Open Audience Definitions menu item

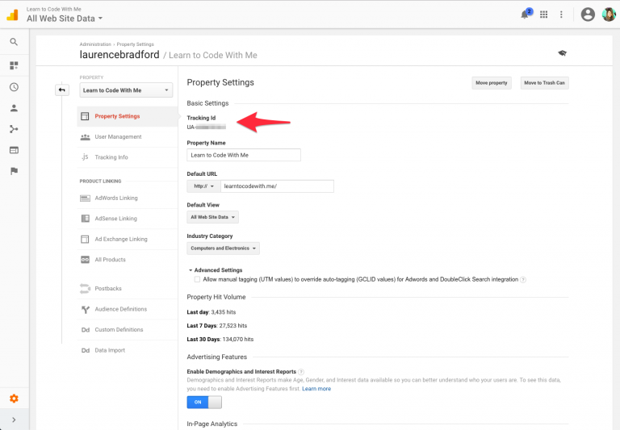pyautogui.click(x=127, y=309)
